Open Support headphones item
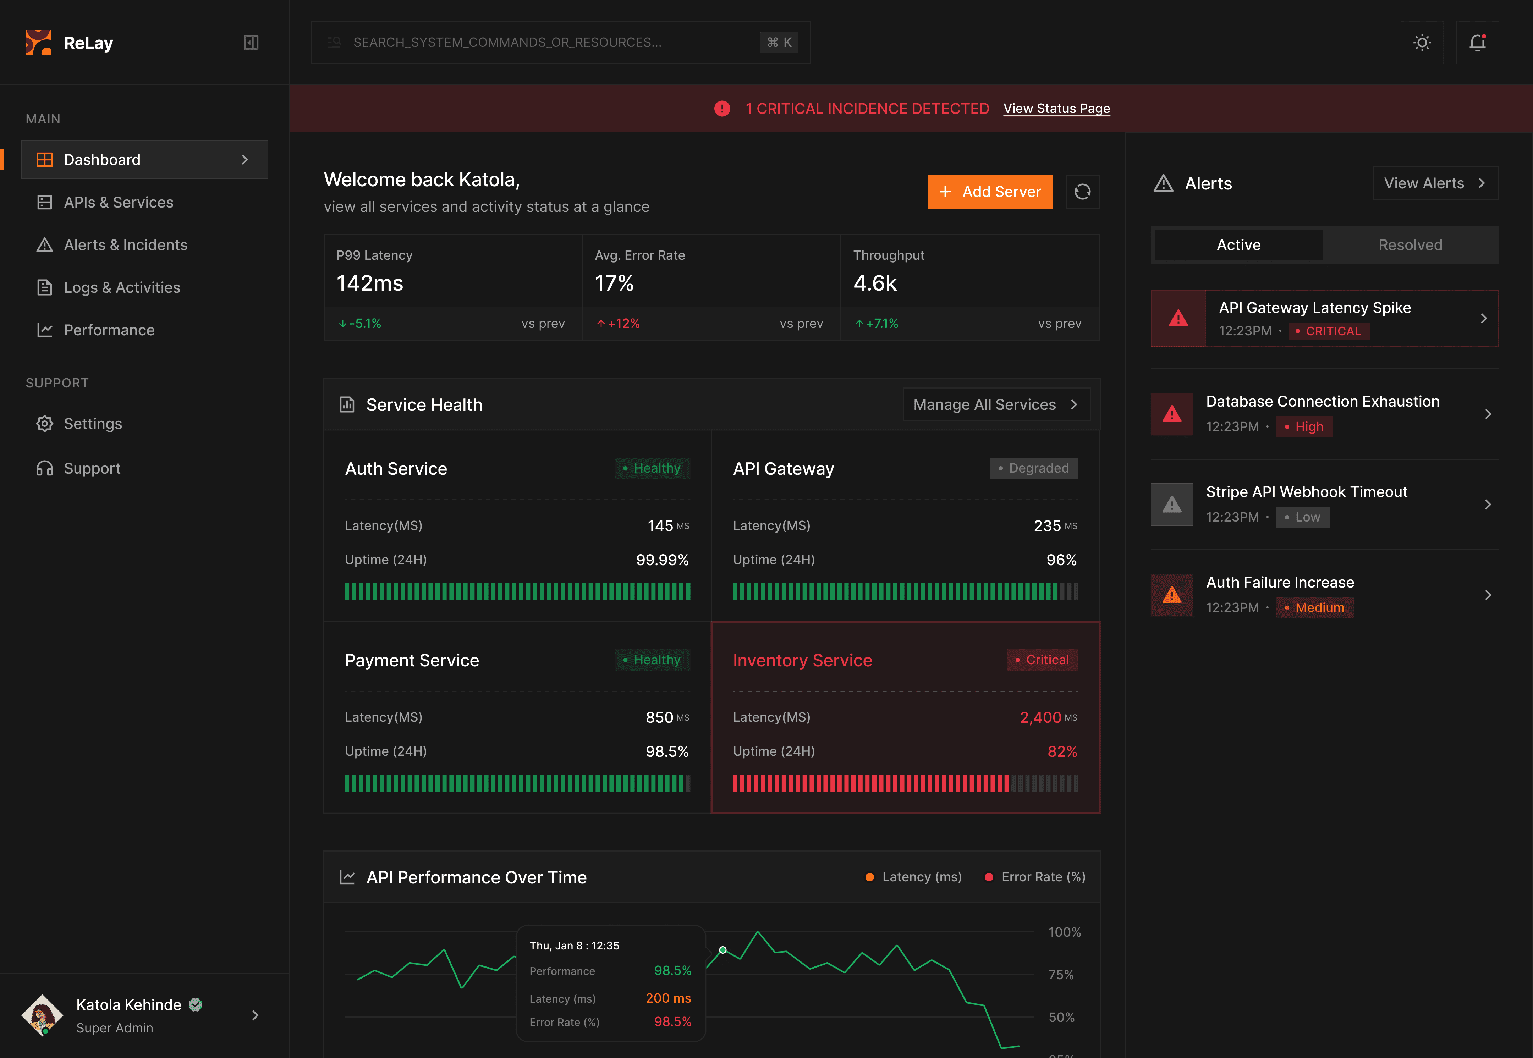The height and width of the screenshot is (1058, 1533). click(x=44, y=469)
